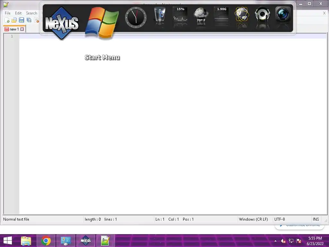Click UTF-8 encoding in status bar
Screen dimensions: 329x247
(x=280, y=219)
